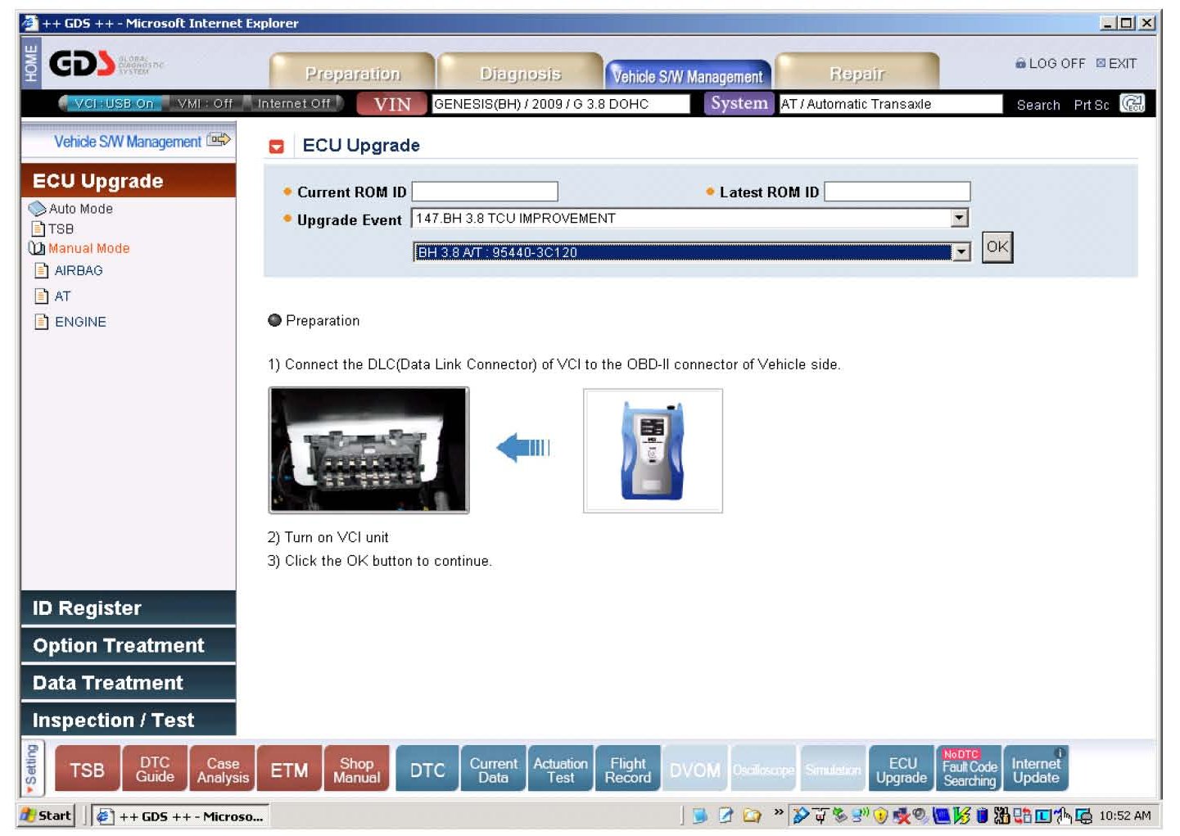1180x836 pixels.
Task: Select ENGINE in Manual Mode tree
Action: pyautogui.click(x=80, y=322)
